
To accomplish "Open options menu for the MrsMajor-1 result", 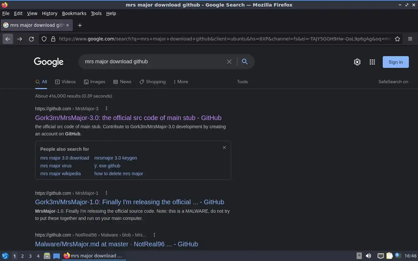I will pos(106,193).
